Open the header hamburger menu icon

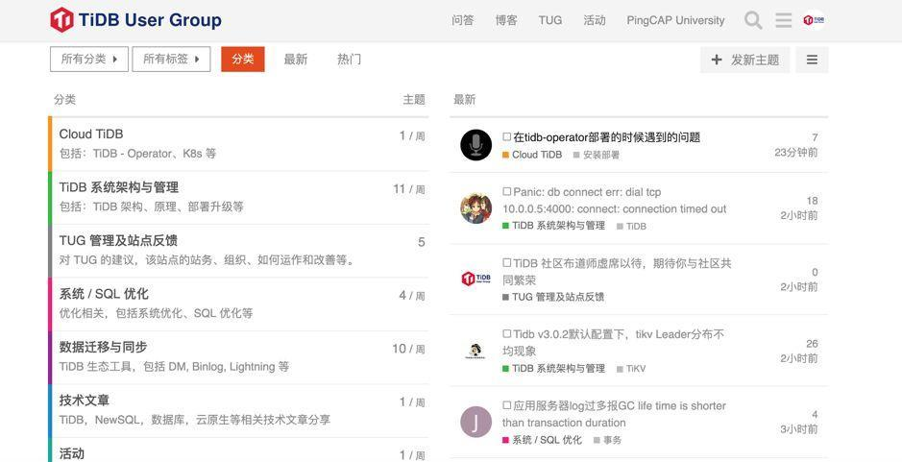click(x=784, y=20)
